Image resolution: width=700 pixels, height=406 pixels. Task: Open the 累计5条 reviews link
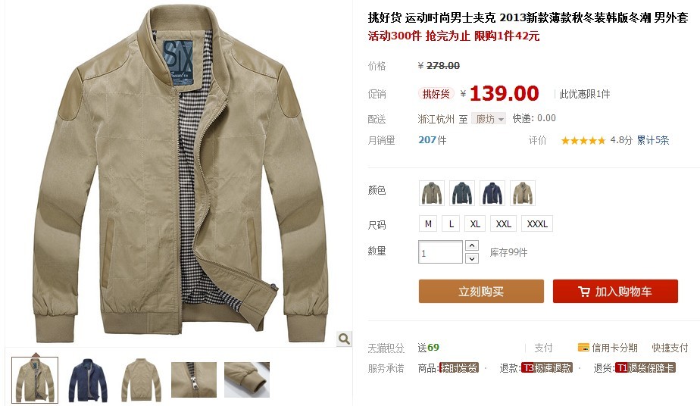tap(653, 140)
